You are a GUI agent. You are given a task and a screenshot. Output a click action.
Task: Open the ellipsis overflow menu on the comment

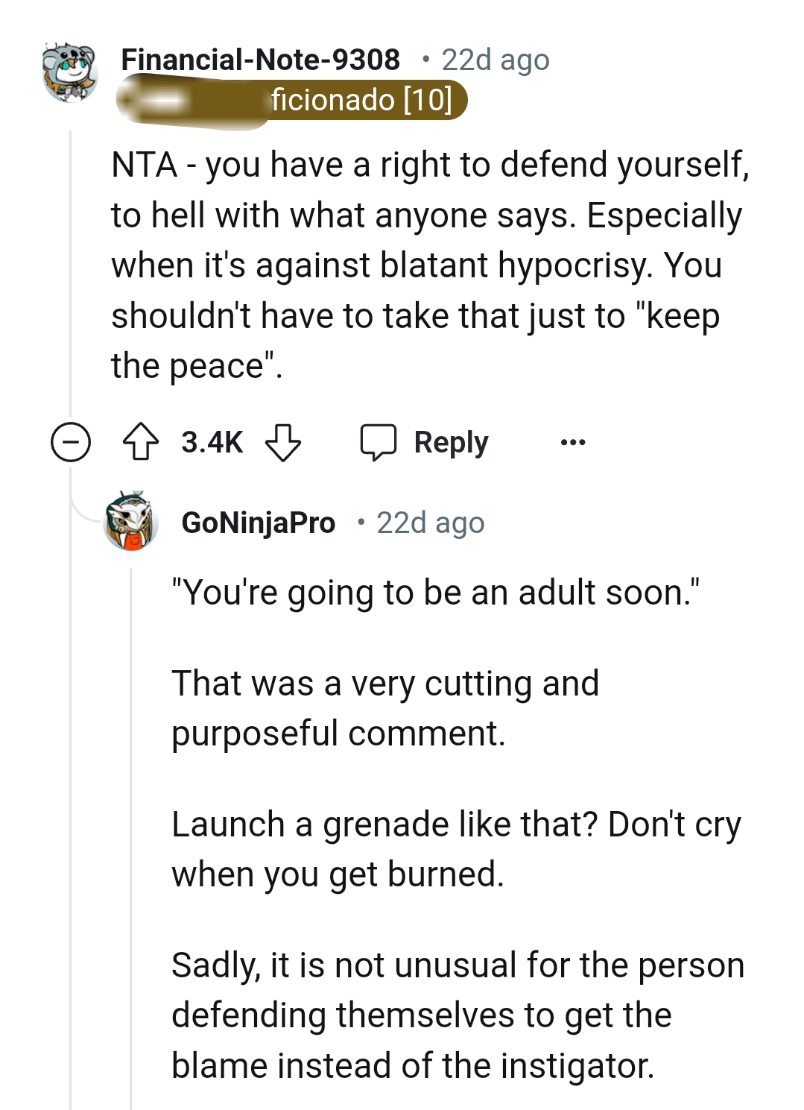[x=572, y=442]
